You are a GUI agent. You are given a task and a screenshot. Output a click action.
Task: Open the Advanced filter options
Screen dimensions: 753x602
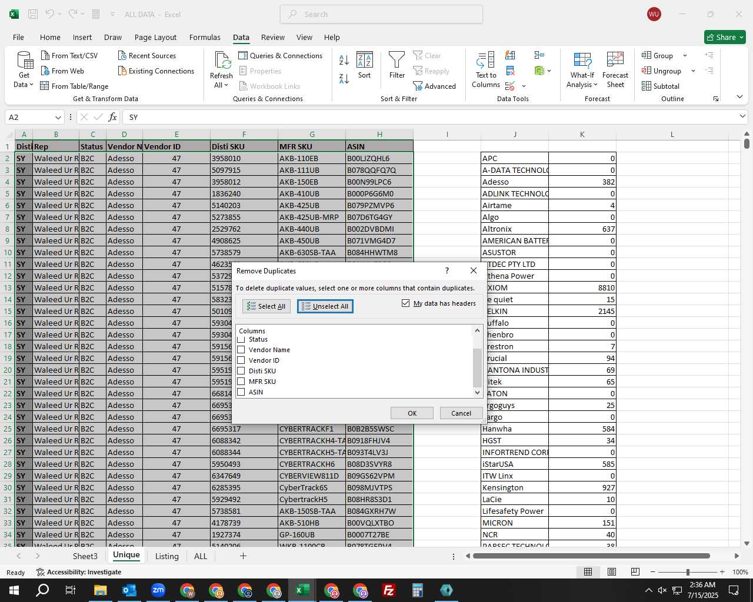[x=435, y=86]
